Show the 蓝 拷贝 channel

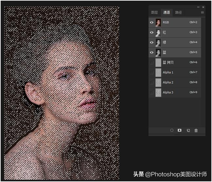pos(151,63)
